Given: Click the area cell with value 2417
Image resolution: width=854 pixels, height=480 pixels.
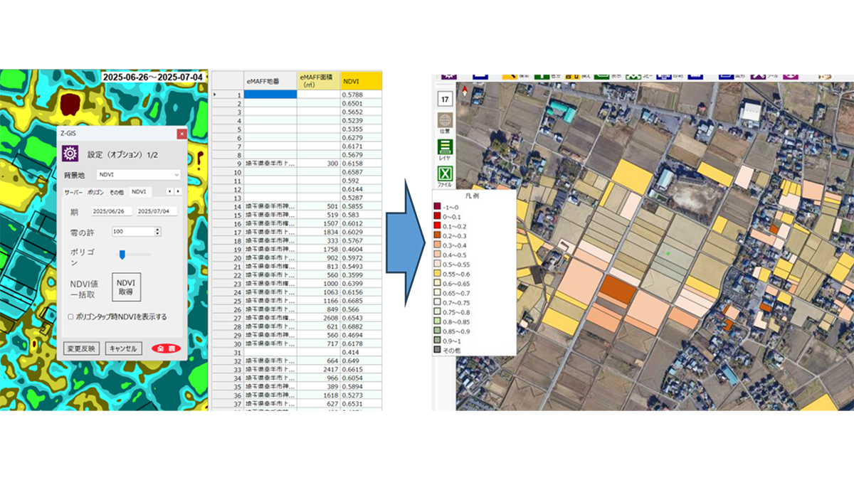Looking at the screenshot, I should [x=319, y=369].
